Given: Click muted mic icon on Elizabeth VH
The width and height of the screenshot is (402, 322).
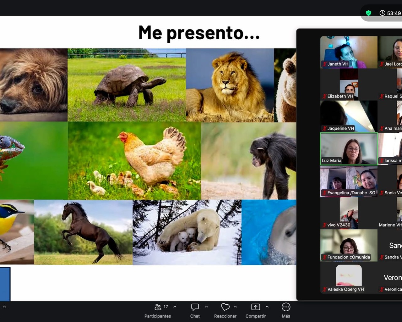Looking at the screenshot, I should [324, 96].
